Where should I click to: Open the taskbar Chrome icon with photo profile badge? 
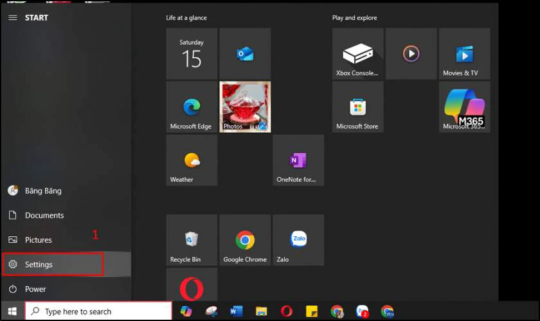click(337, 311)
